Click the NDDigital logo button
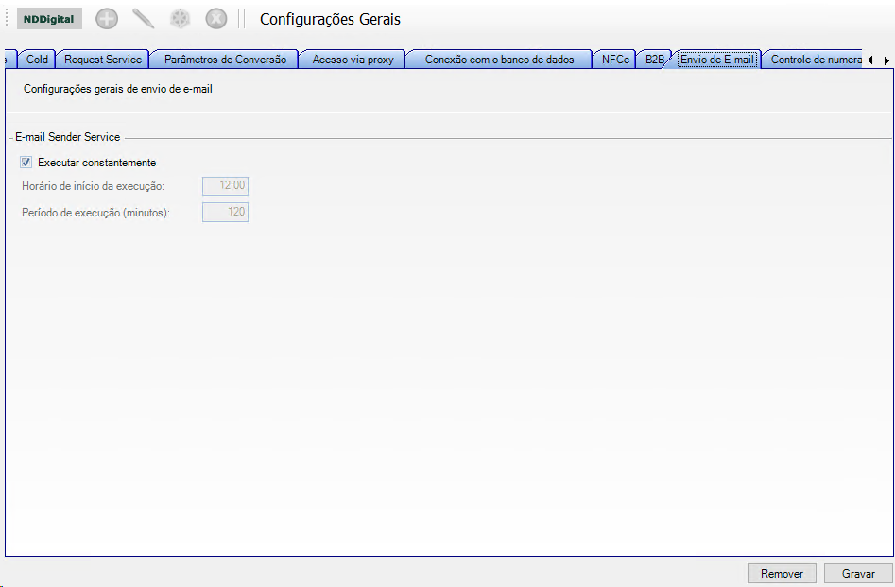Viewport: 895px width, 587px height. pos(49,19)
